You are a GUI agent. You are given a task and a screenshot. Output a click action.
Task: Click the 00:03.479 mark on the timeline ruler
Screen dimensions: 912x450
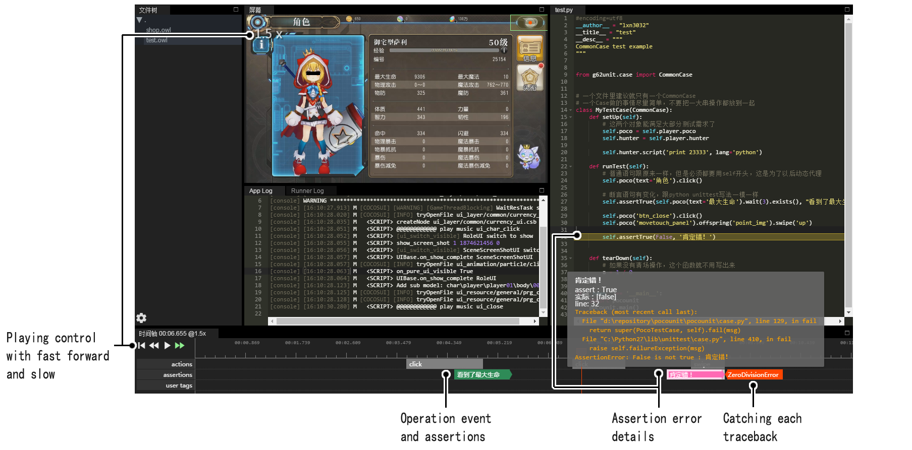[x=398, y=343]
